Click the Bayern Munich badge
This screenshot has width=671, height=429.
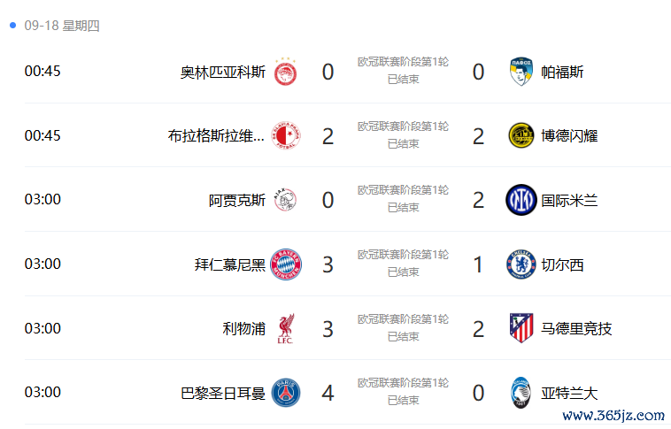coord(286,264)
